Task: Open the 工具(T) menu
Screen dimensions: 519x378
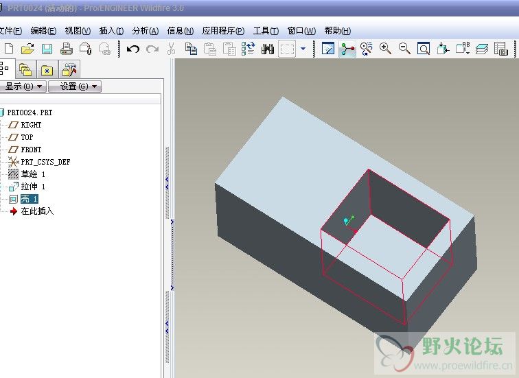Action: (266, 31)
